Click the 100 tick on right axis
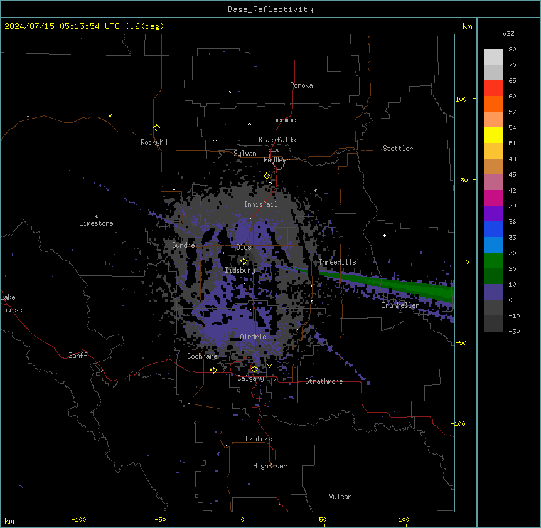The width and height of the screenshot is (541, 528). point(461,99)
